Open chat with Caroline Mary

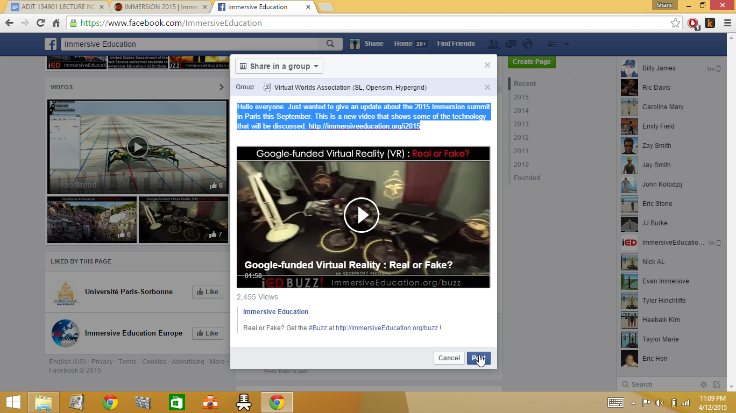pos(671,107)
